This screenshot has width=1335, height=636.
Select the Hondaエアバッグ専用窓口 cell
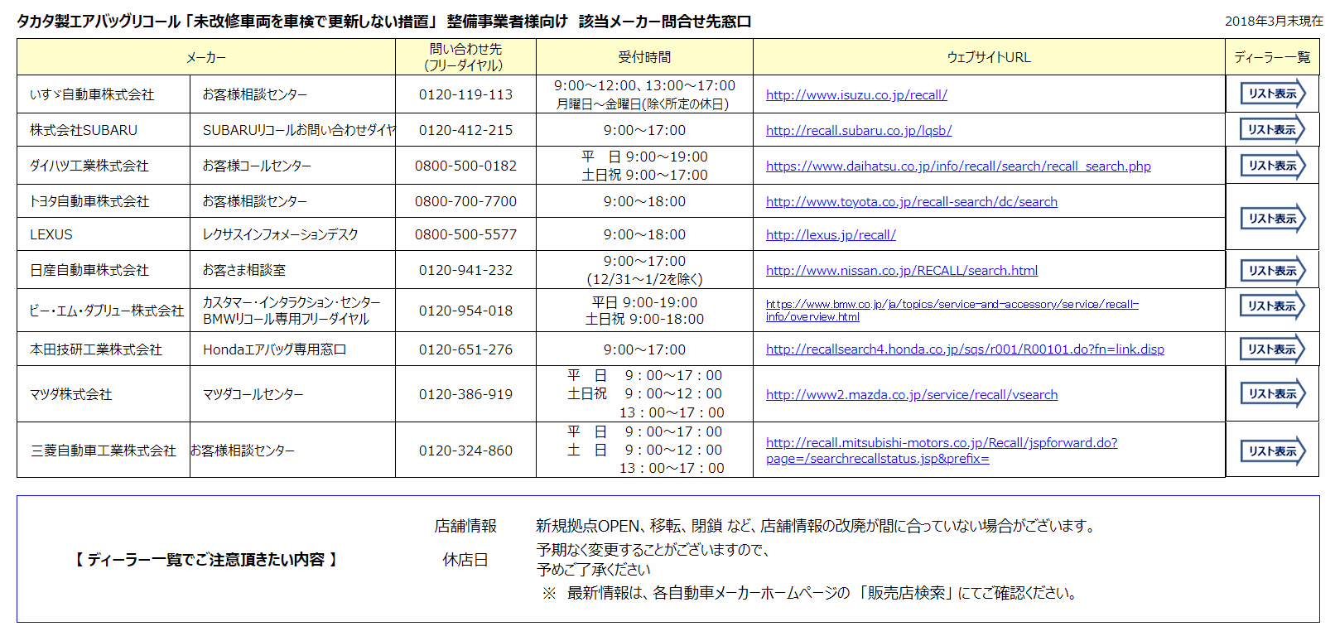click(292, 349)
